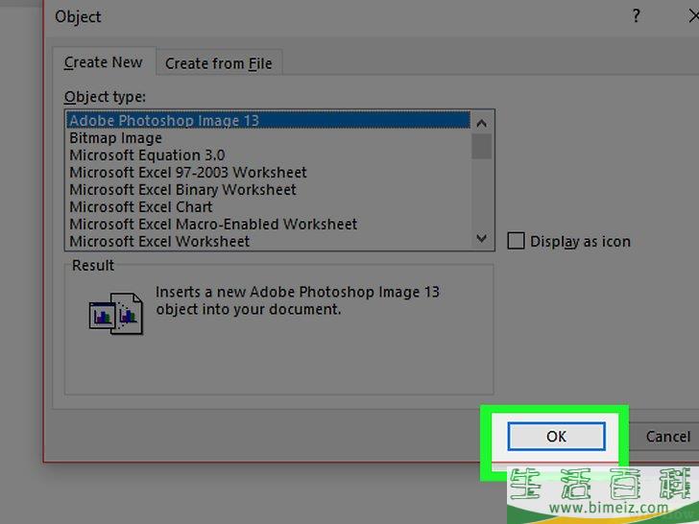Image resolution: width=699 pixels, height=524 pixels.
Task: Click the Result preview icon
Action: pos(115,314)
